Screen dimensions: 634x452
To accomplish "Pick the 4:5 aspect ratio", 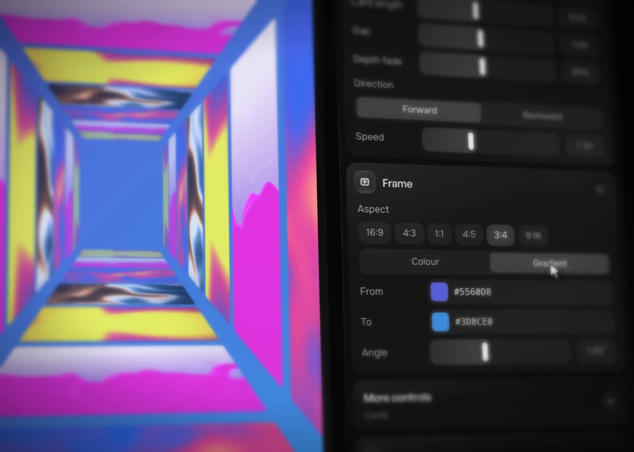I will tap(469, 234).
